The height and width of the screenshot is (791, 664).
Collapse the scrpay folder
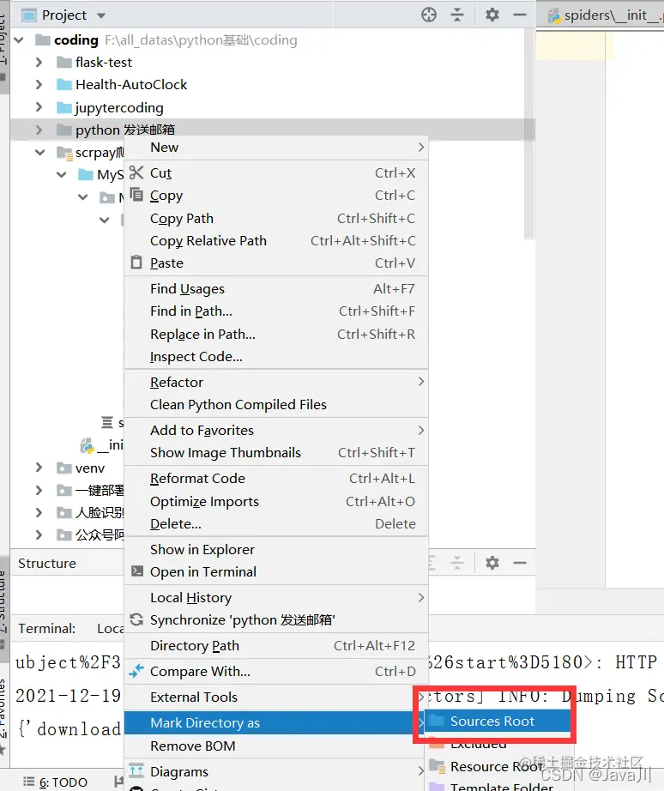[x=39, y=153]
